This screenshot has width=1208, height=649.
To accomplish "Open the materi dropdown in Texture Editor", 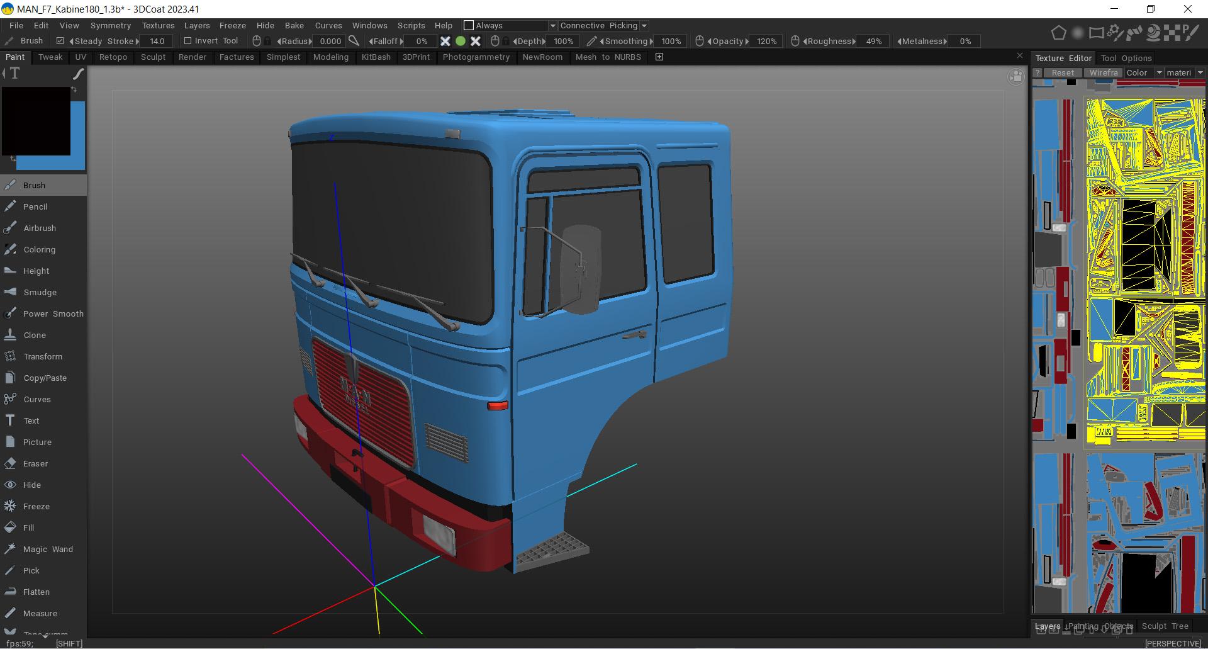I will pos(1200,72).
